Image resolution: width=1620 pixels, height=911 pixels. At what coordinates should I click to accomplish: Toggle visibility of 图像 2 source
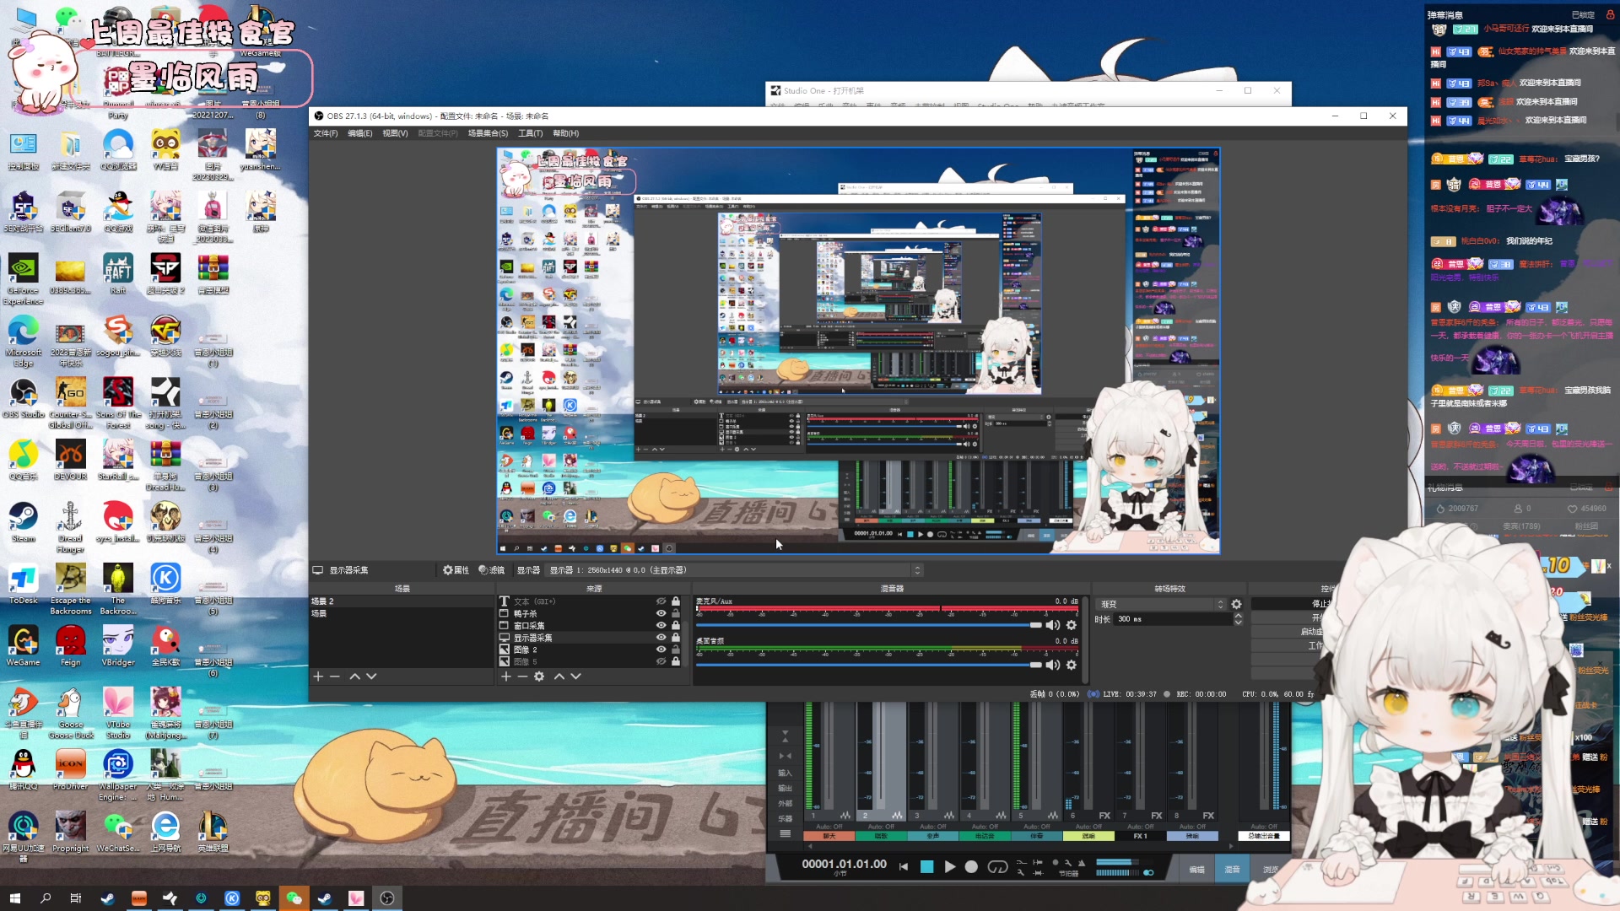point(661,650)
